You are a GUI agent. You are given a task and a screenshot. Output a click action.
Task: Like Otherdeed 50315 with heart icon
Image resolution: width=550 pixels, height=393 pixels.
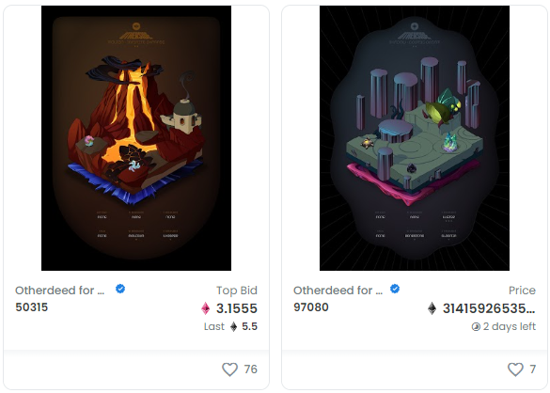tap(230, 369)
